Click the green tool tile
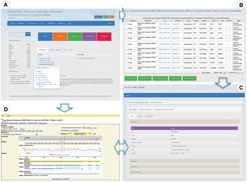 (x=75, y=36)
